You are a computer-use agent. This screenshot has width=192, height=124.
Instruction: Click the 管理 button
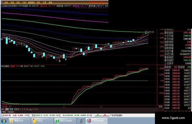(11, 109)
